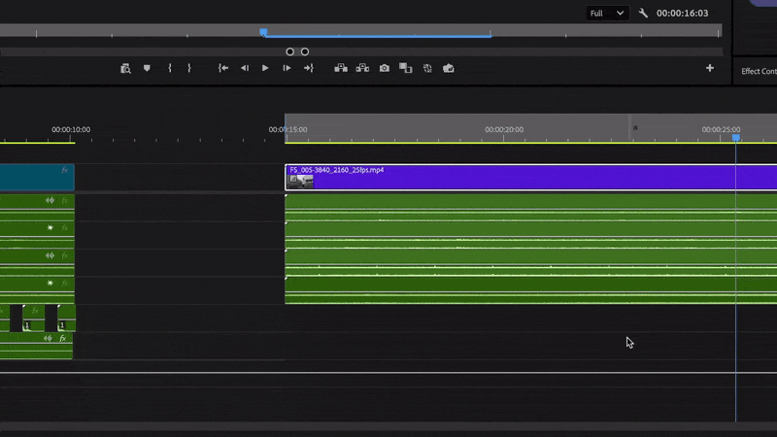Click the left handle of the monitor zoom bar
The width and height of the screenshot is (777, 437).
pos(289,51)
